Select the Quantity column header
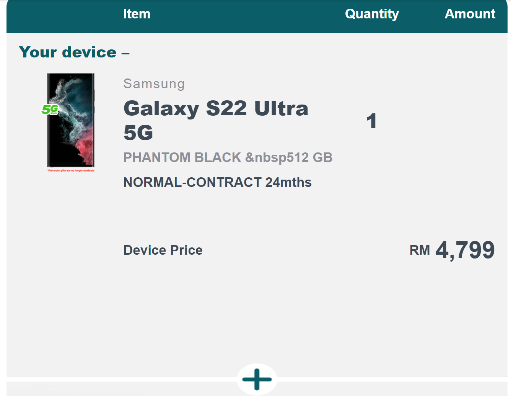The width and height of the screenshot is (511, 396). (x=372, y=14)
